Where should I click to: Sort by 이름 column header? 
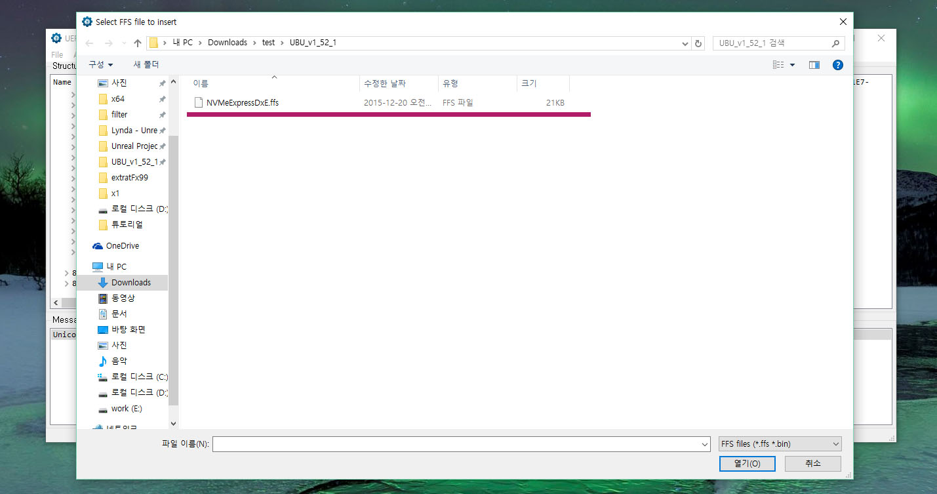click(274, 83)
